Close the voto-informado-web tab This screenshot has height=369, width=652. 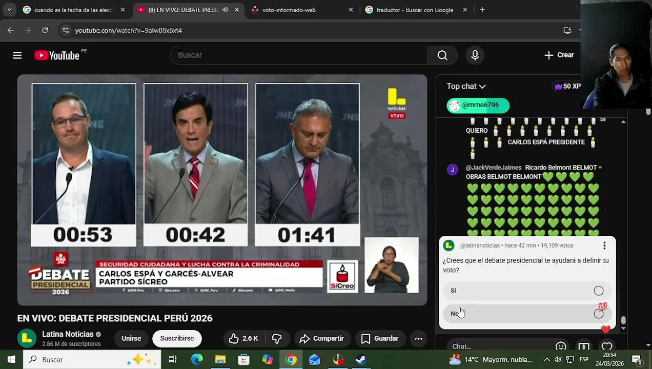point(351,10)
